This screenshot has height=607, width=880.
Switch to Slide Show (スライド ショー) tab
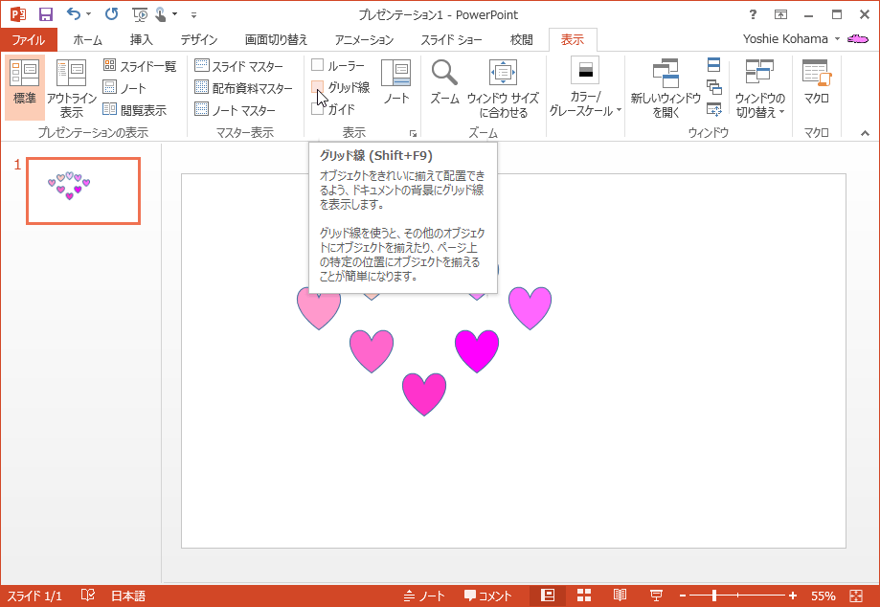[451, 40]
